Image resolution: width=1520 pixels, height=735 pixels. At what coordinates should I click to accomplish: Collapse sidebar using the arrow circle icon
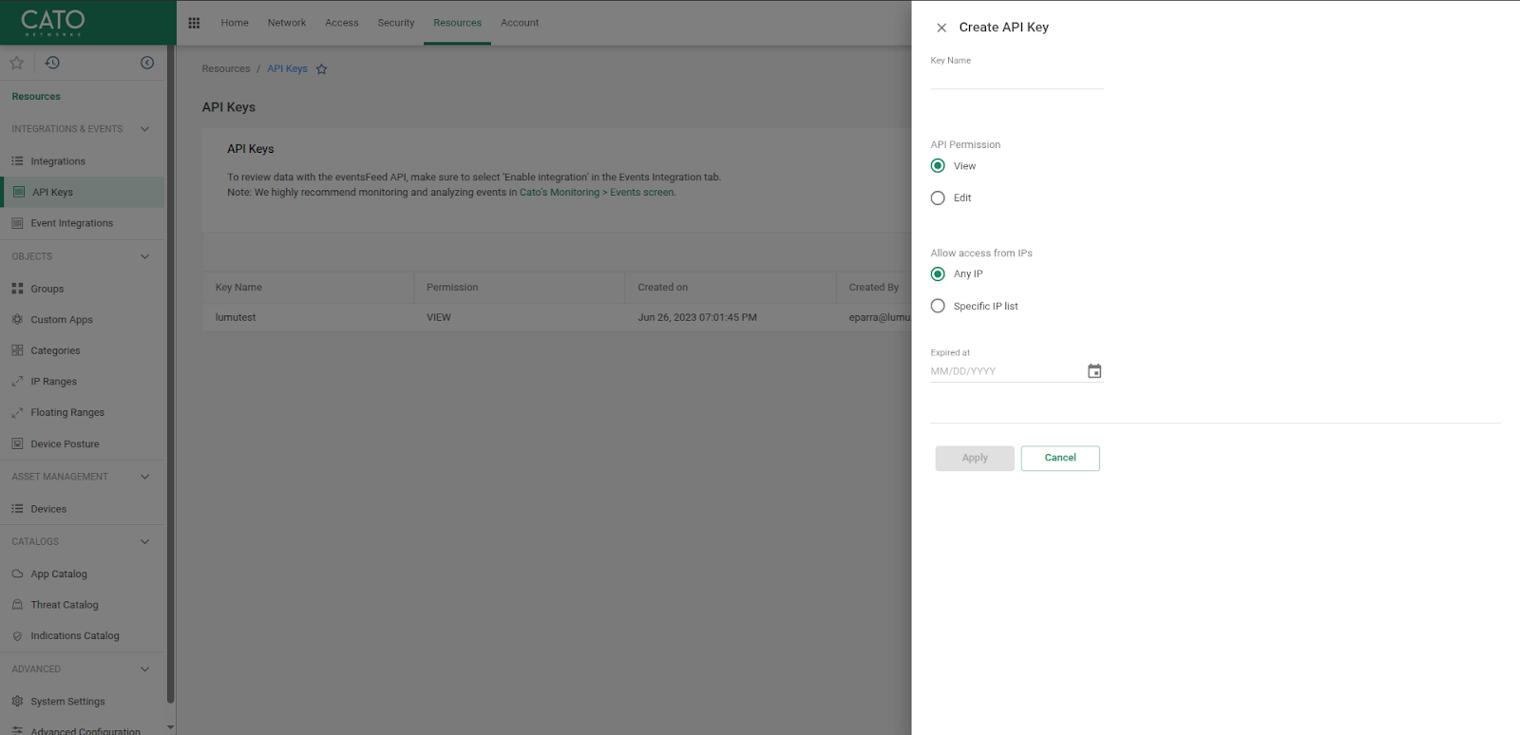(147, 63)
